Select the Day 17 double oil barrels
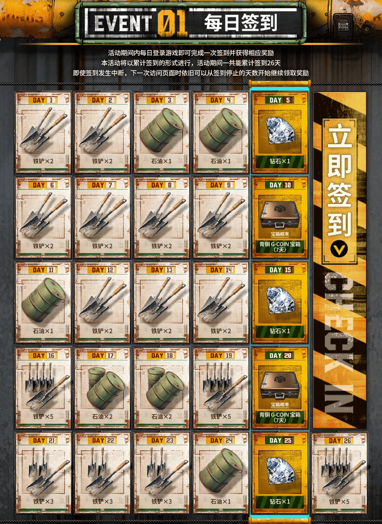 (x=103, y=388)
